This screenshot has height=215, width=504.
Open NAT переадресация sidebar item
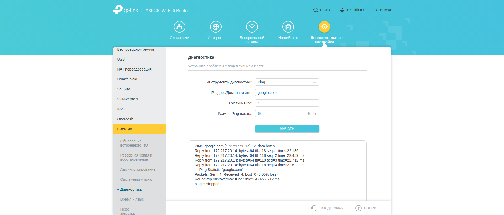click(134, 69)
